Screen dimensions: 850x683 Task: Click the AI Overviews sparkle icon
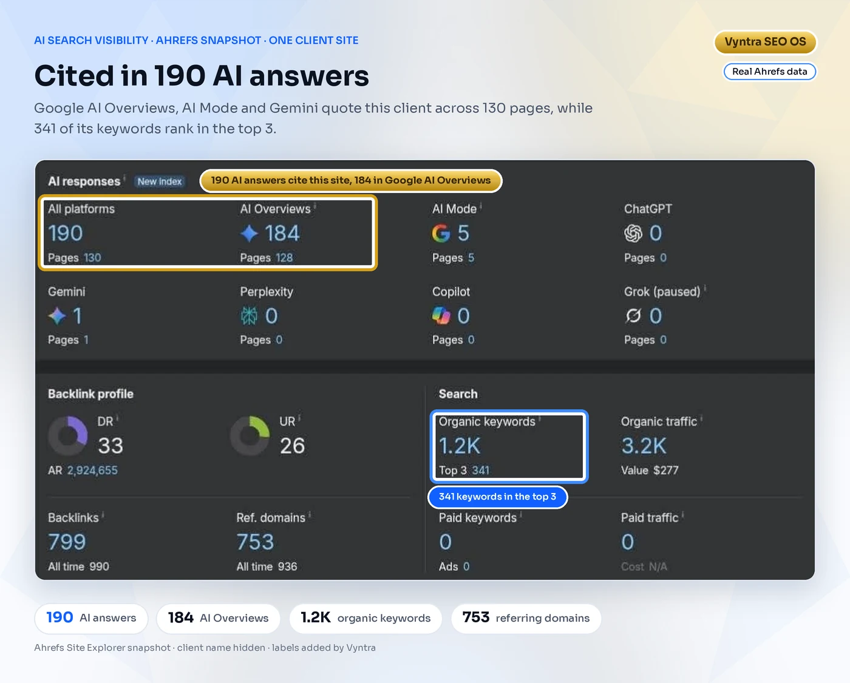[x=249, y=233]
